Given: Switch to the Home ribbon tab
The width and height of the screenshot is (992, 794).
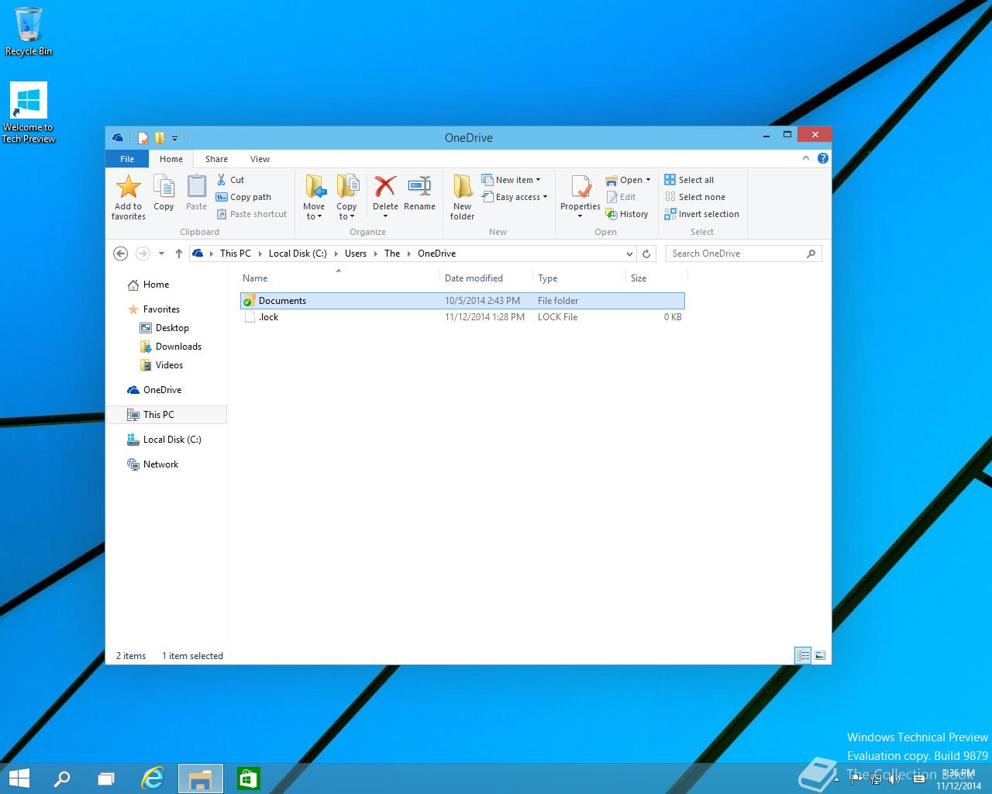Looking at the screenshot, I should point(171,159).
